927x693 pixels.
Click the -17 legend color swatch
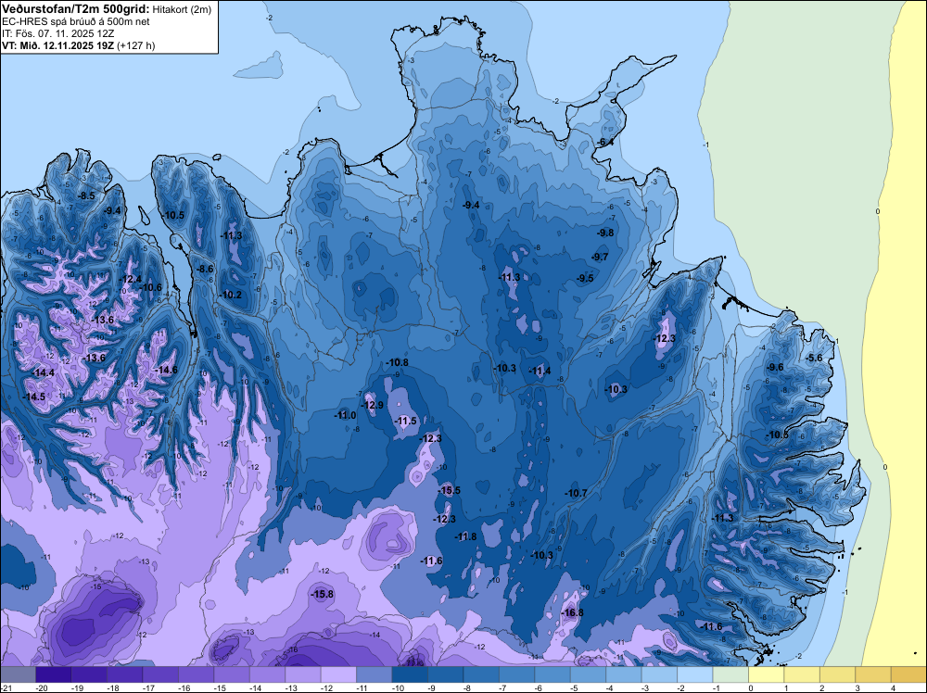click(x=160, y=674)
